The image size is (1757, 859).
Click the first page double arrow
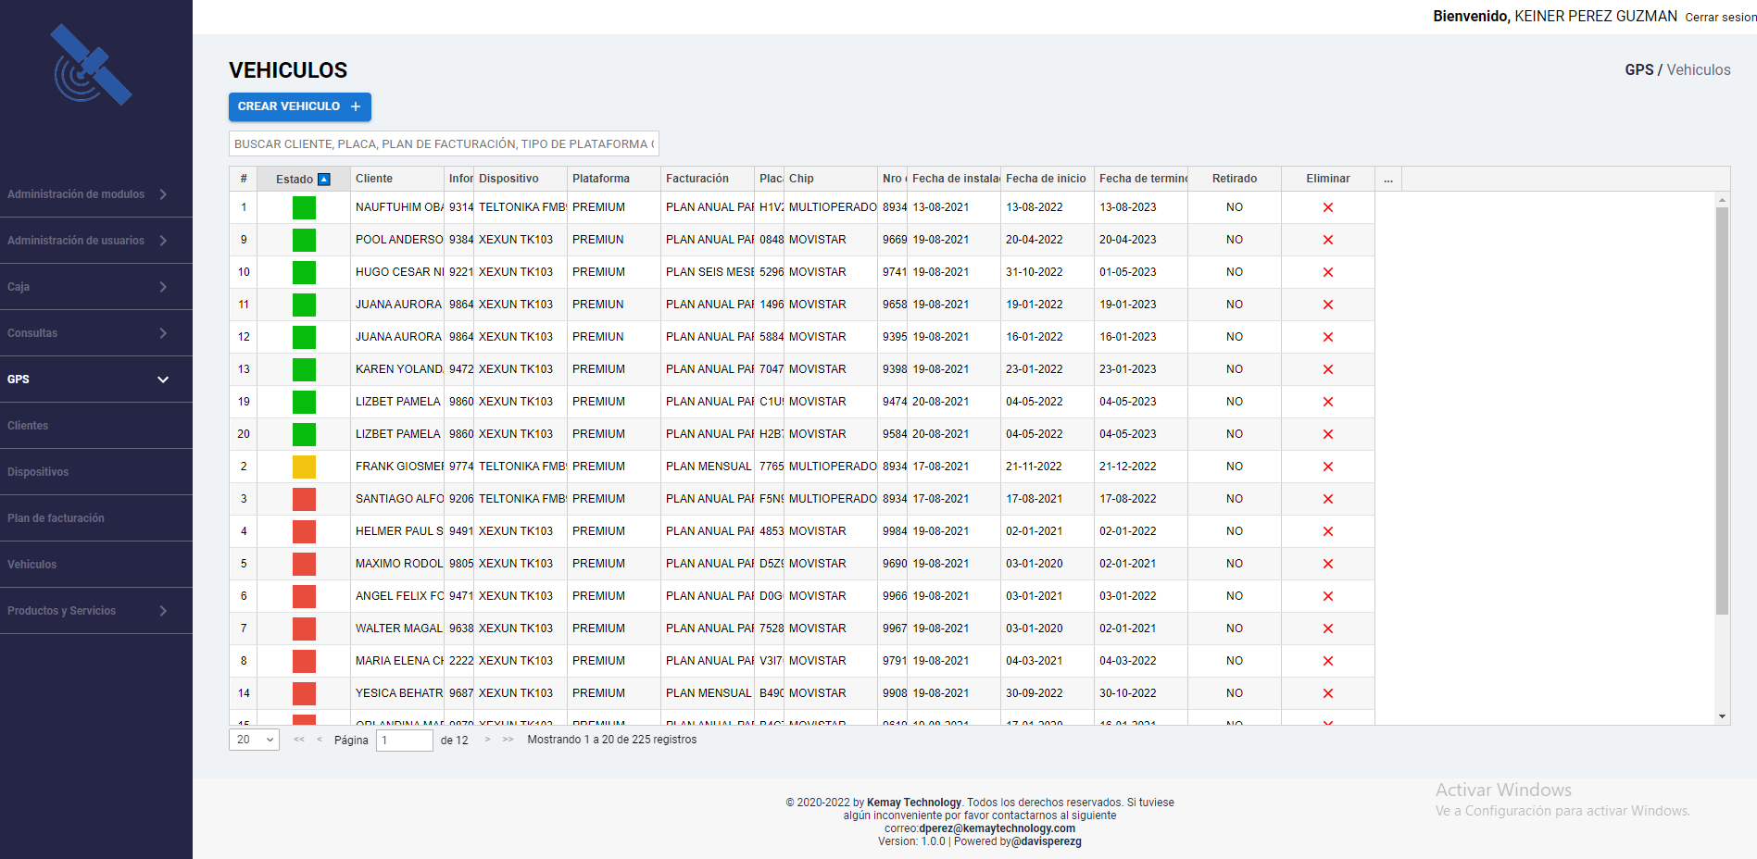click(x=298, y=740)
